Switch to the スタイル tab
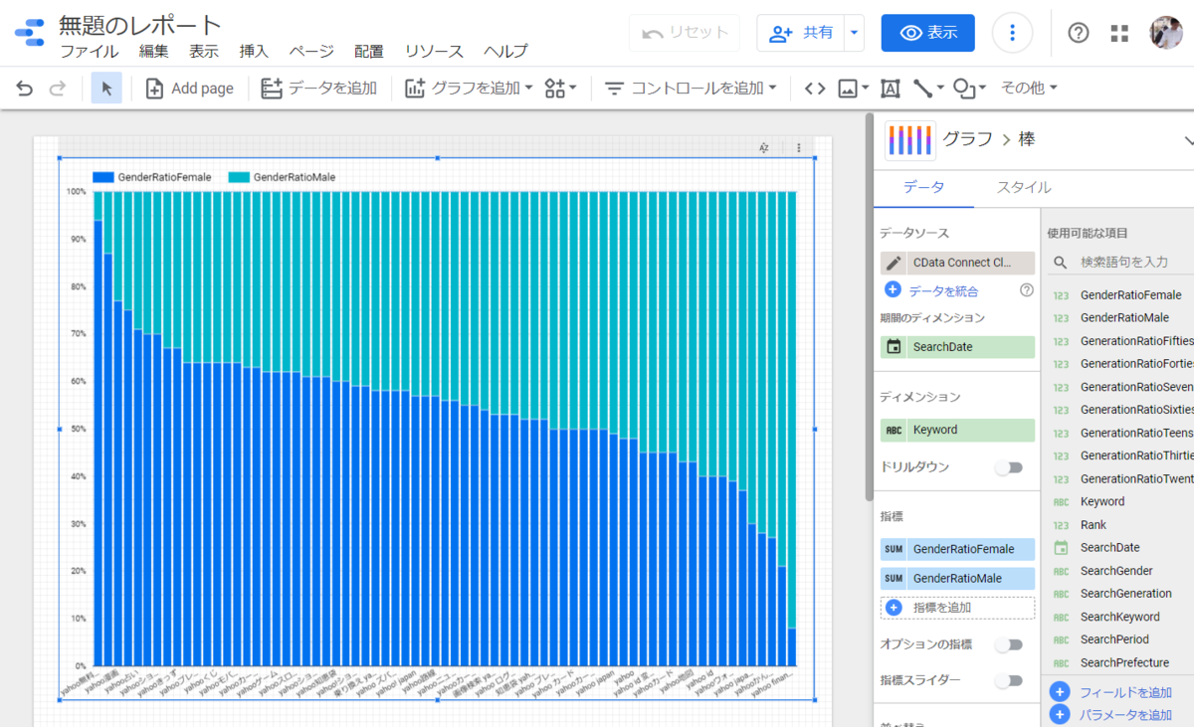 click(1024, 187)
